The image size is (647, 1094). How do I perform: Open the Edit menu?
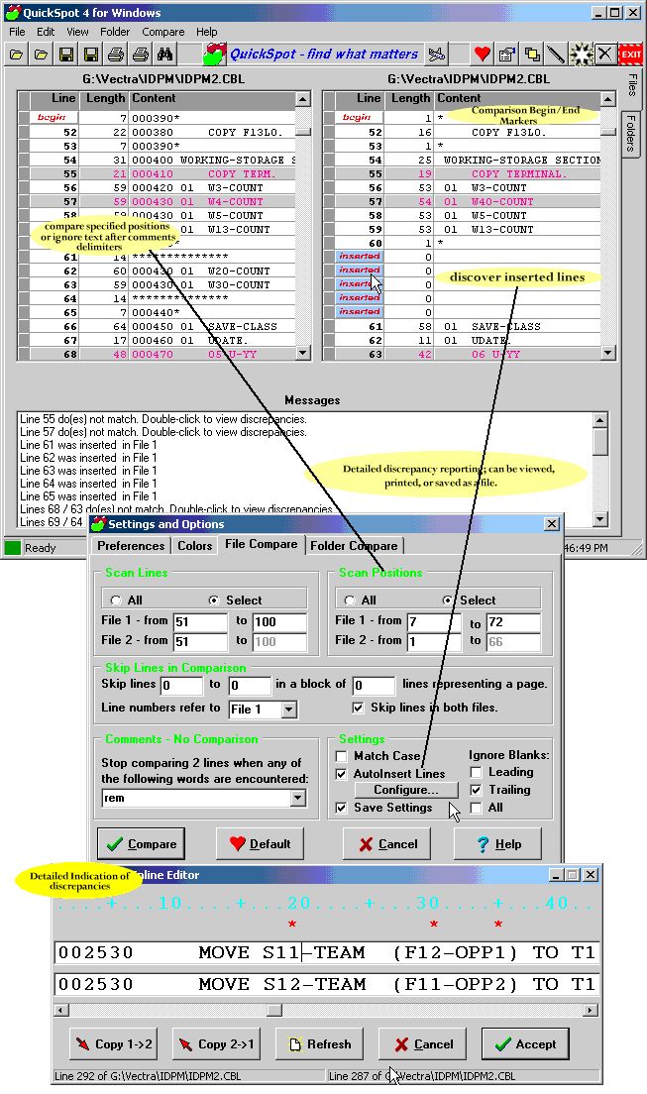46,32
